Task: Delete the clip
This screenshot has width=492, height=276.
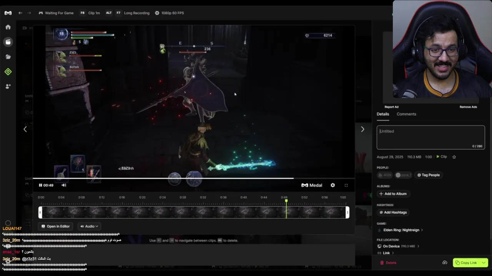Action: (x=388, y=263)
